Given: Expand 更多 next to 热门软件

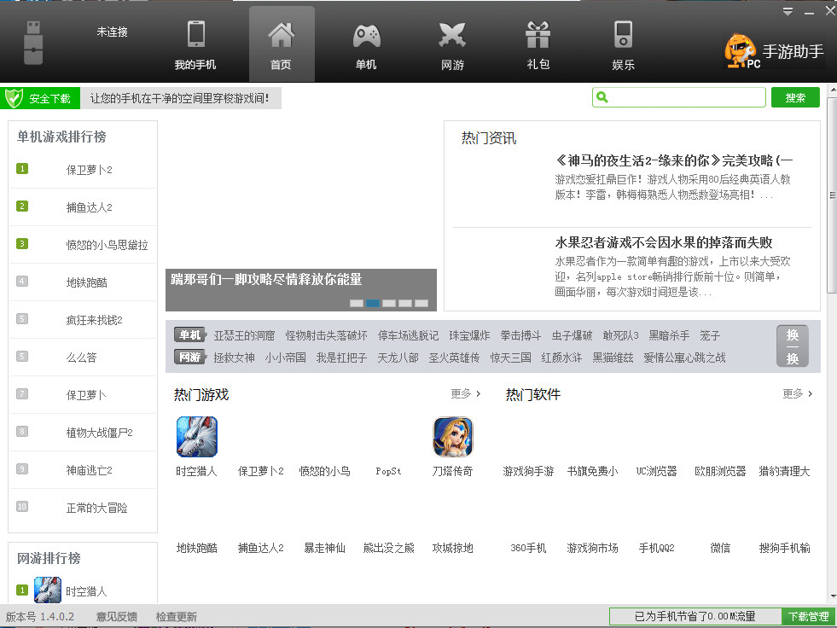Looking at the screenshot, I should click(793, 394).
